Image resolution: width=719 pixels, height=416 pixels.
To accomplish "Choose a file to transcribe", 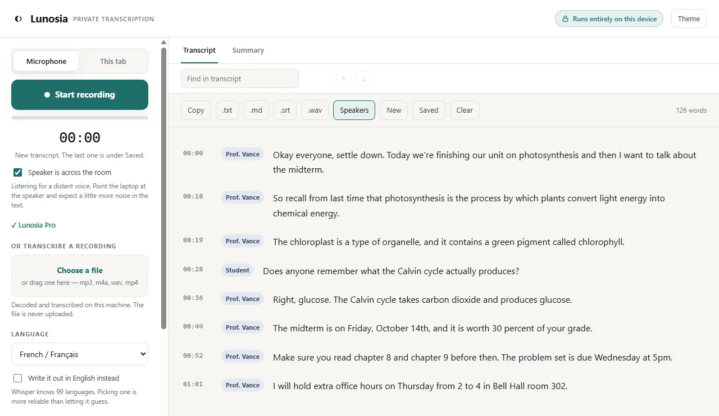I will [80, 270].
